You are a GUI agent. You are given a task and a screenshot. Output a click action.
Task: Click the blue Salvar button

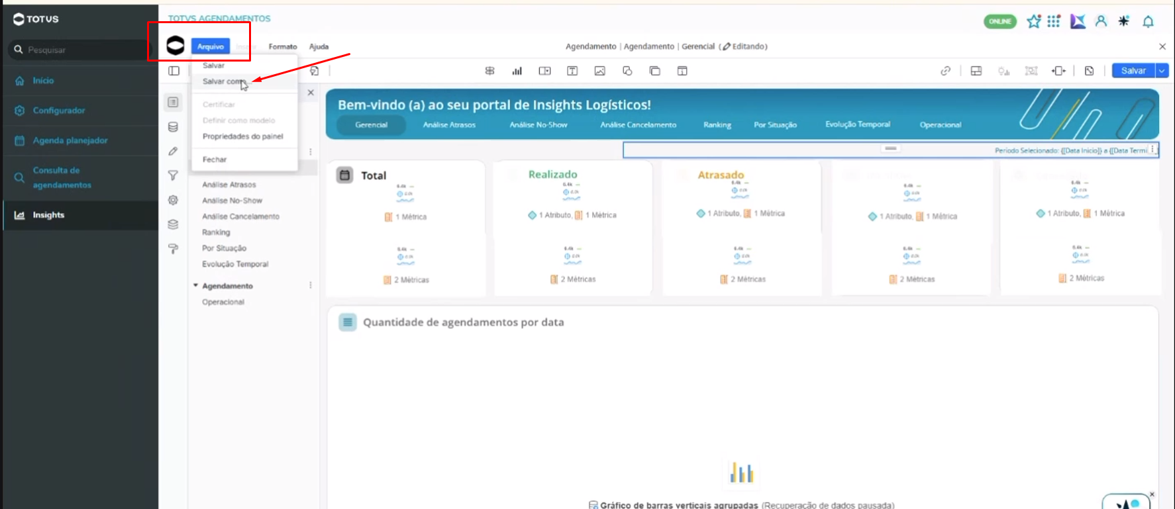(1133, 71)
